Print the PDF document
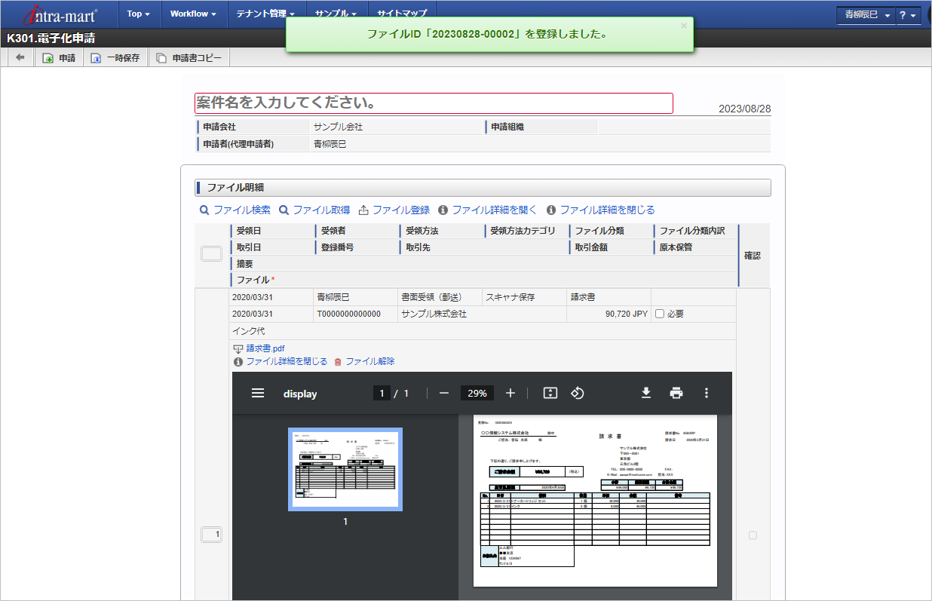 (x=676, y=393)
